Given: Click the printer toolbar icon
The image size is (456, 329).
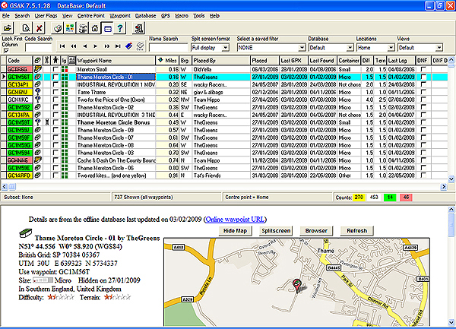Looking at the screenshot, I should coord(58,28).
